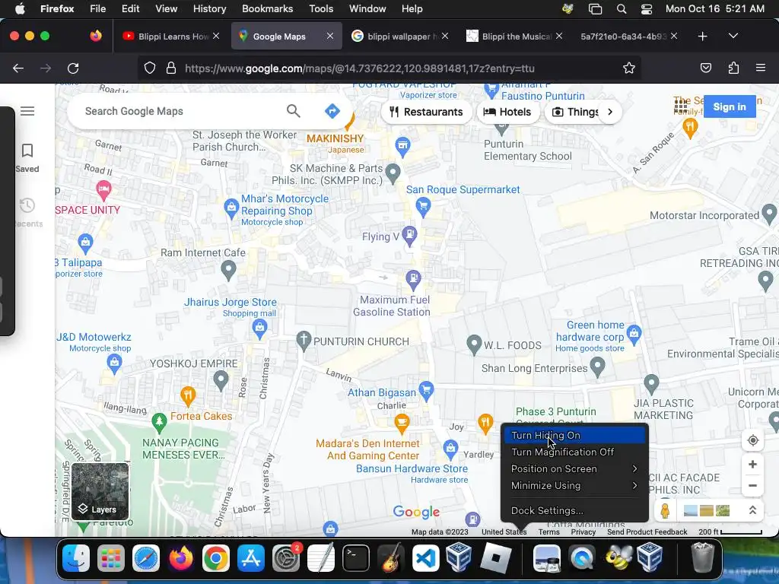Screen dimensions: 779x584
Task: Select the Ram Internet Cafe gray pin
Action: 228,270
